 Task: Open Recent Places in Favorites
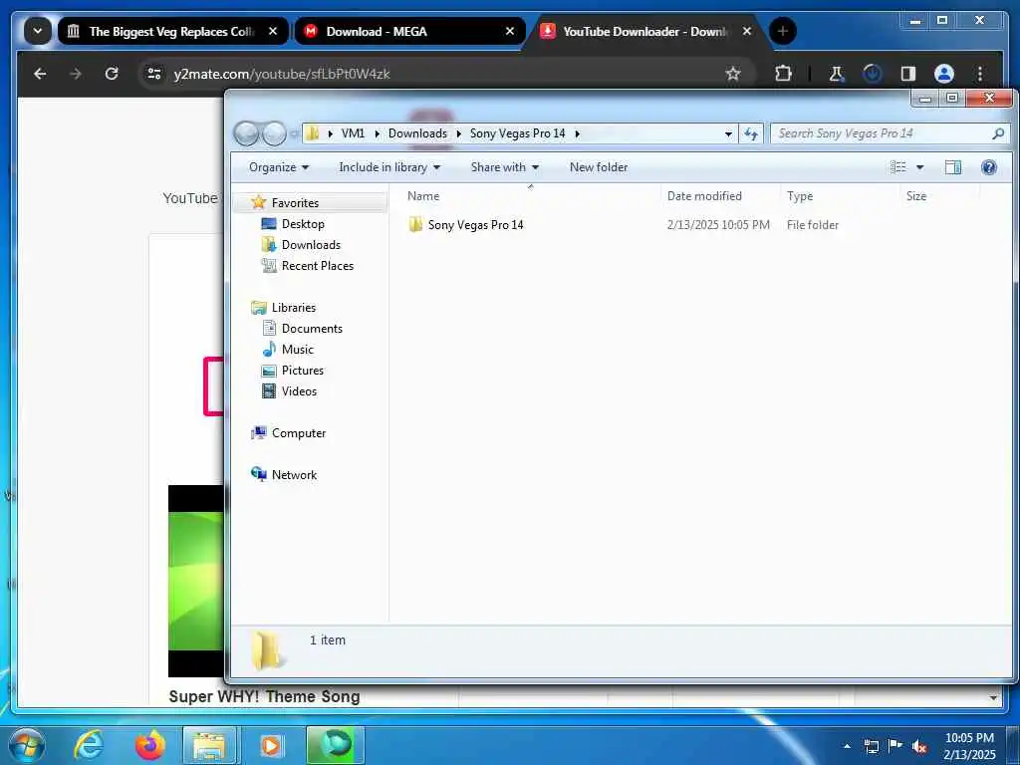(x=318, y=265)
